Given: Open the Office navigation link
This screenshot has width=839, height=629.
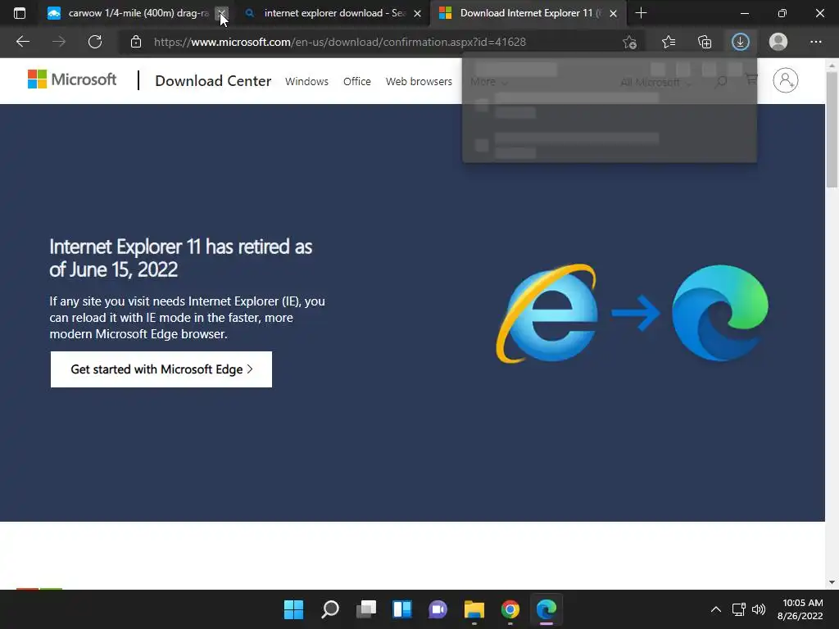Looking at the screenshot, I should [357, 81].
